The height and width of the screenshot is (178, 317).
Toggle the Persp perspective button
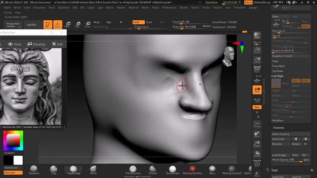tap(257, 70)
